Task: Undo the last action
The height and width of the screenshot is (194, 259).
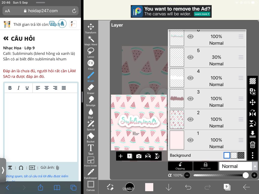Action: (188, 187)
